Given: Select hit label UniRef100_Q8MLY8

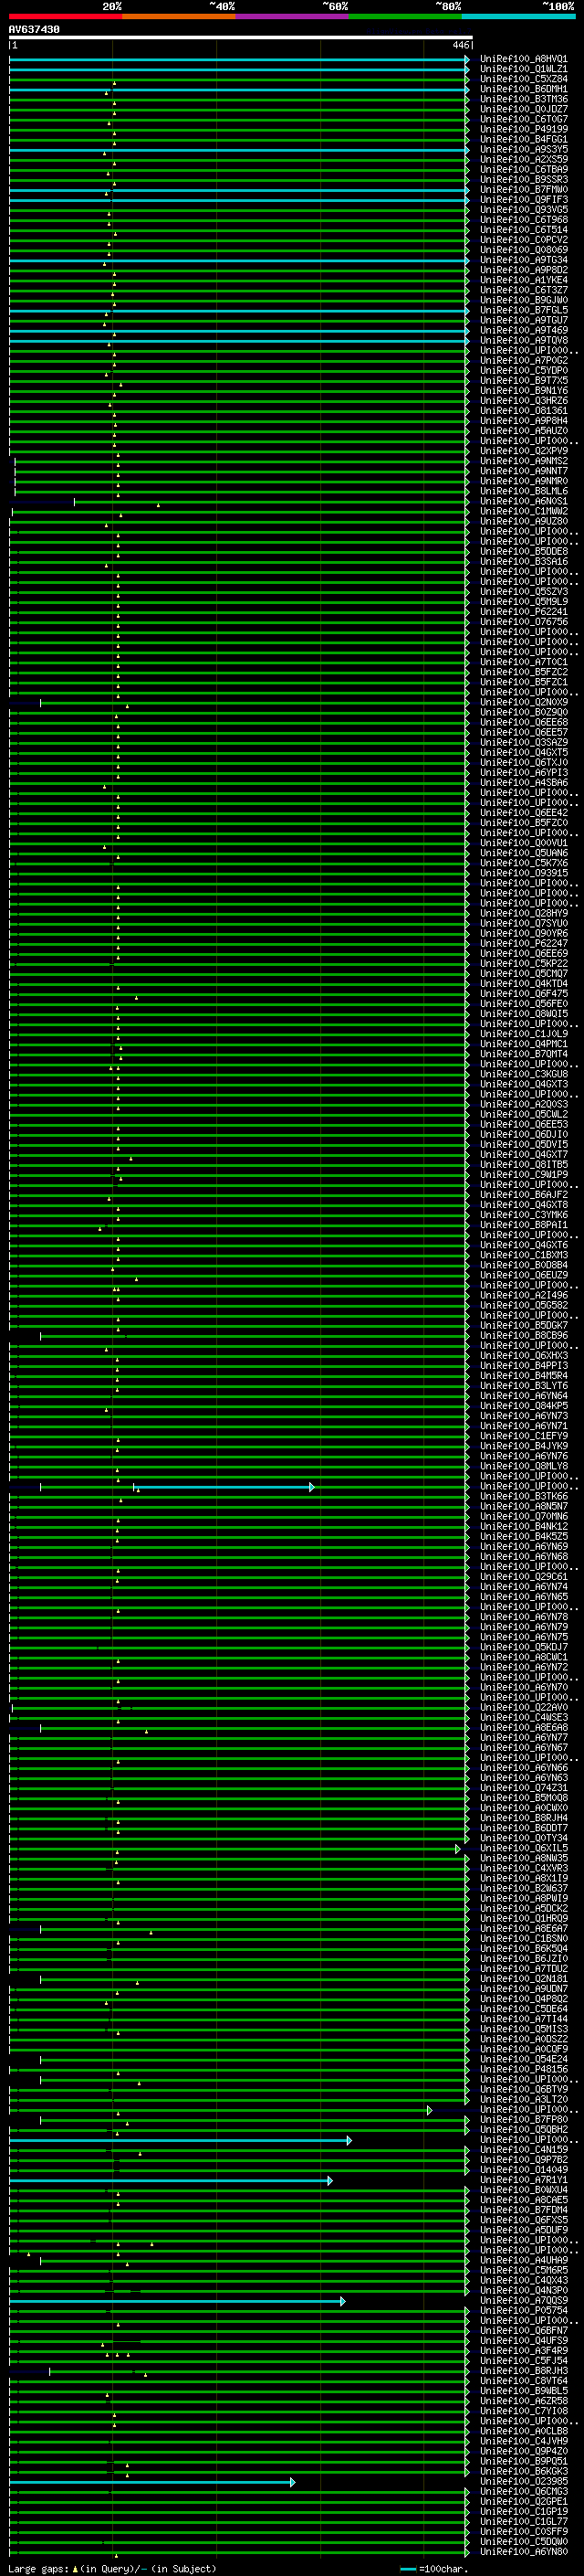Looking at the screenshot, I should pyautogui.click(x=523, y=1466).
